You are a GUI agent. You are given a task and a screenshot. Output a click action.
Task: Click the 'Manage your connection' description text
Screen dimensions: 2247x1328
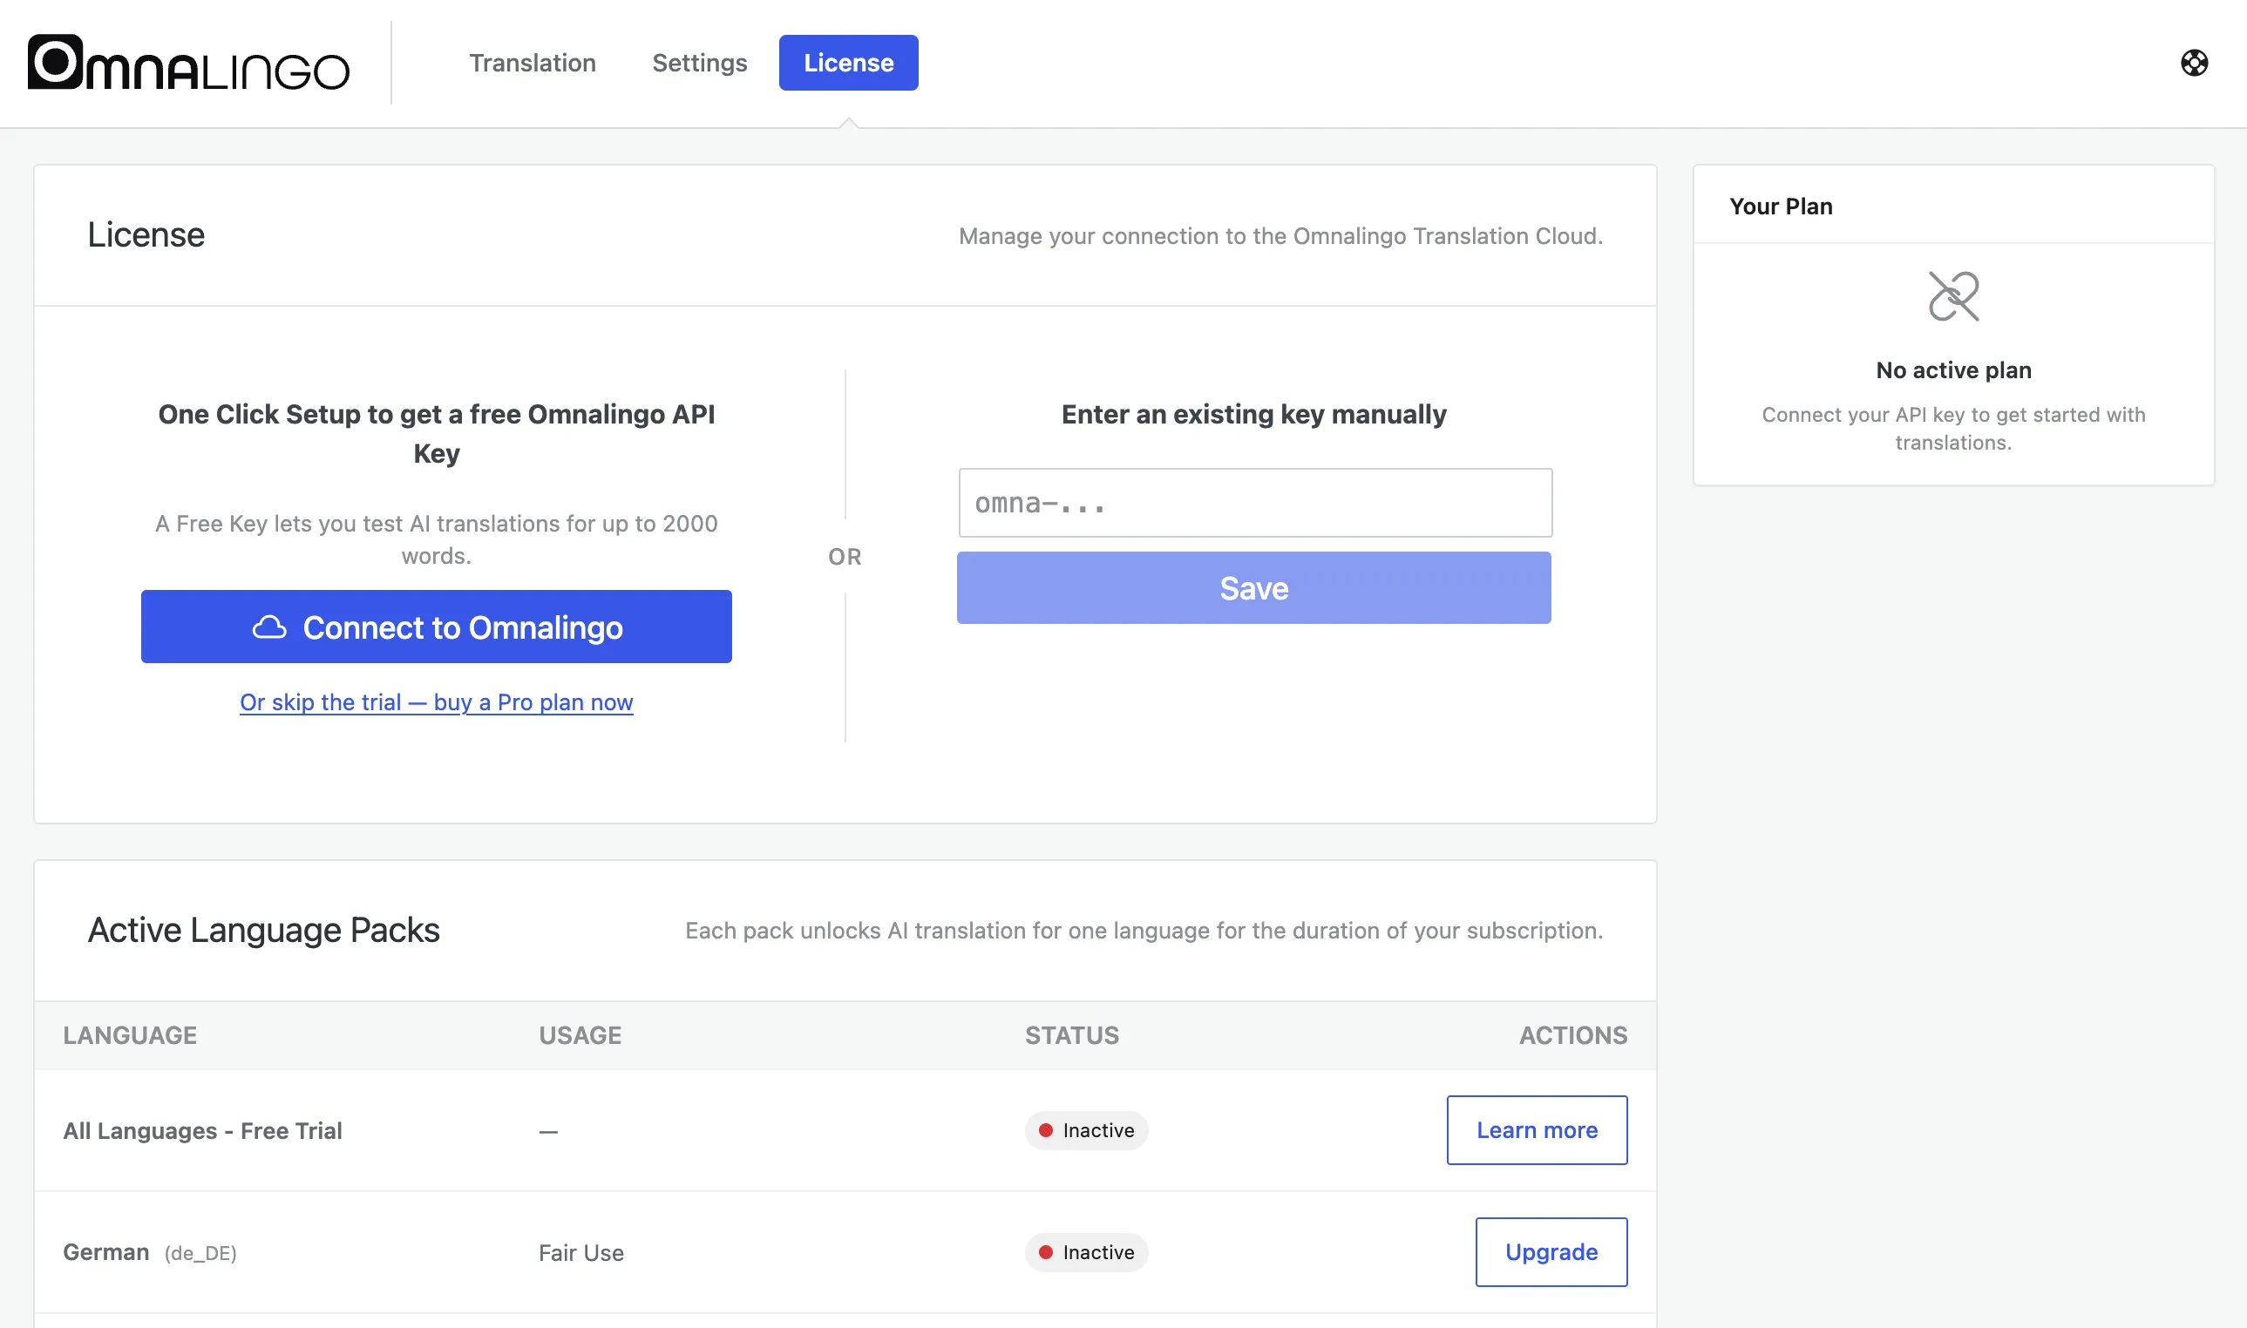(x=1280, y=235)
